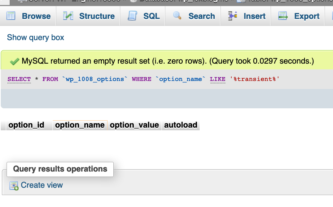Click the Create view icon

tap(14, 186)
